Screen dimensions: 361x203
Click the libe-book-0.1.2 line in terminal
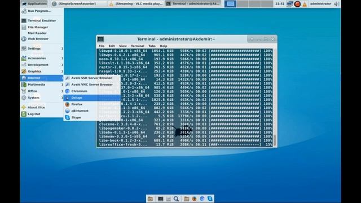[186, 140]
